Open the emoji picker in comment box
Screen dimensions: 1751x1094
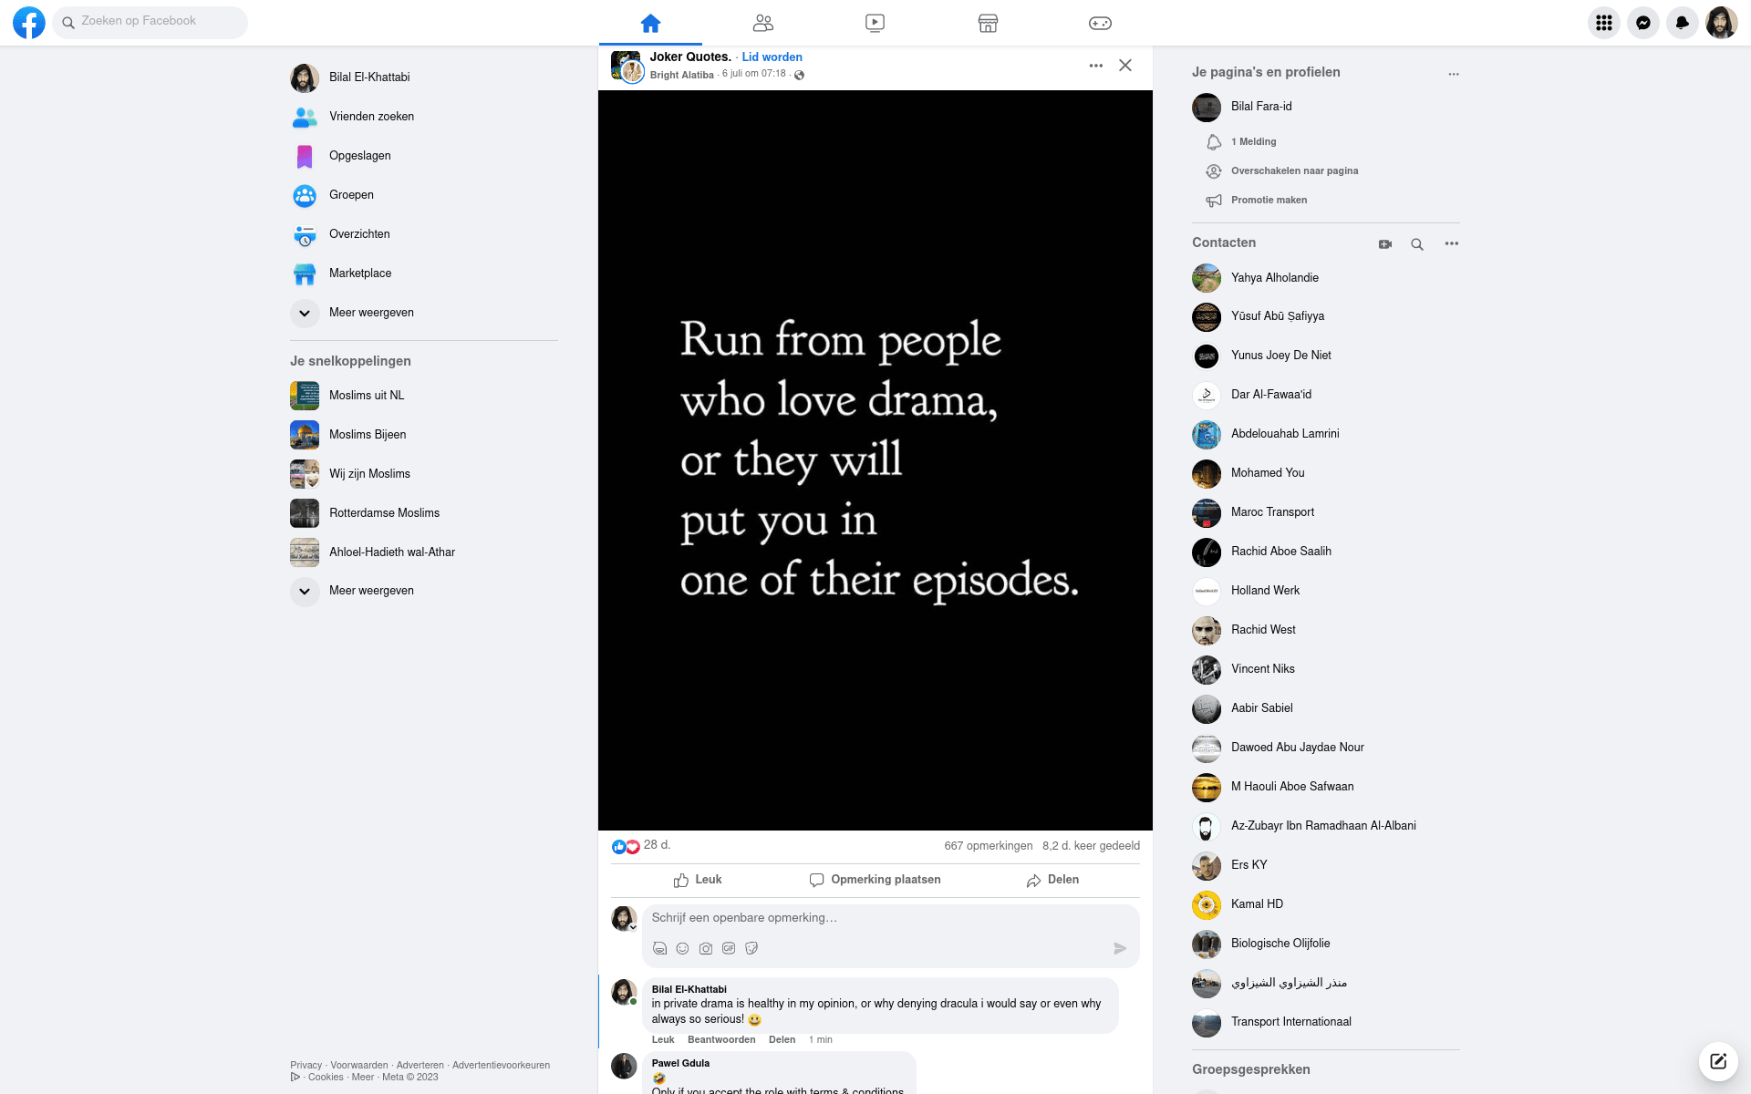(682, 949)
